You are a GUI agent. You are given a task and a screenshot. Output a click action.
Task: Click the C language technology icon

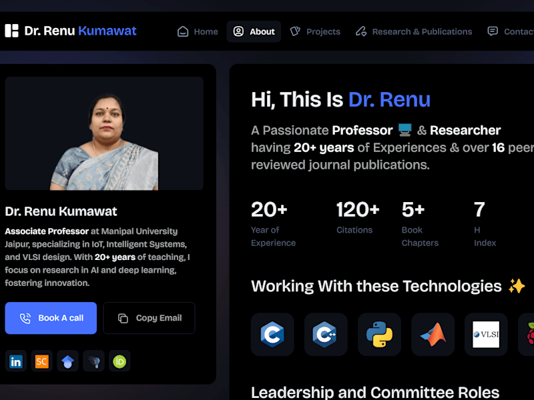(x=272, y=335)
